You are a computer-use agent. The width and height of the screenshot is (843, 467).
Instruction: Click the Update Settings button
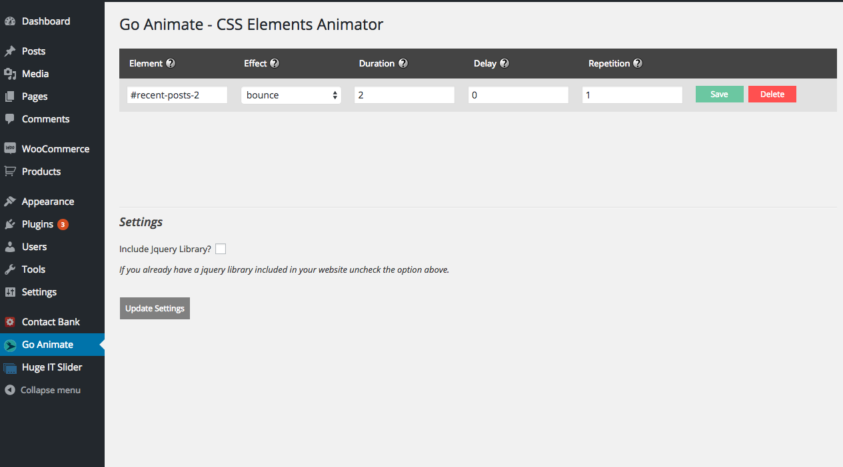click(x=155, y=309)
